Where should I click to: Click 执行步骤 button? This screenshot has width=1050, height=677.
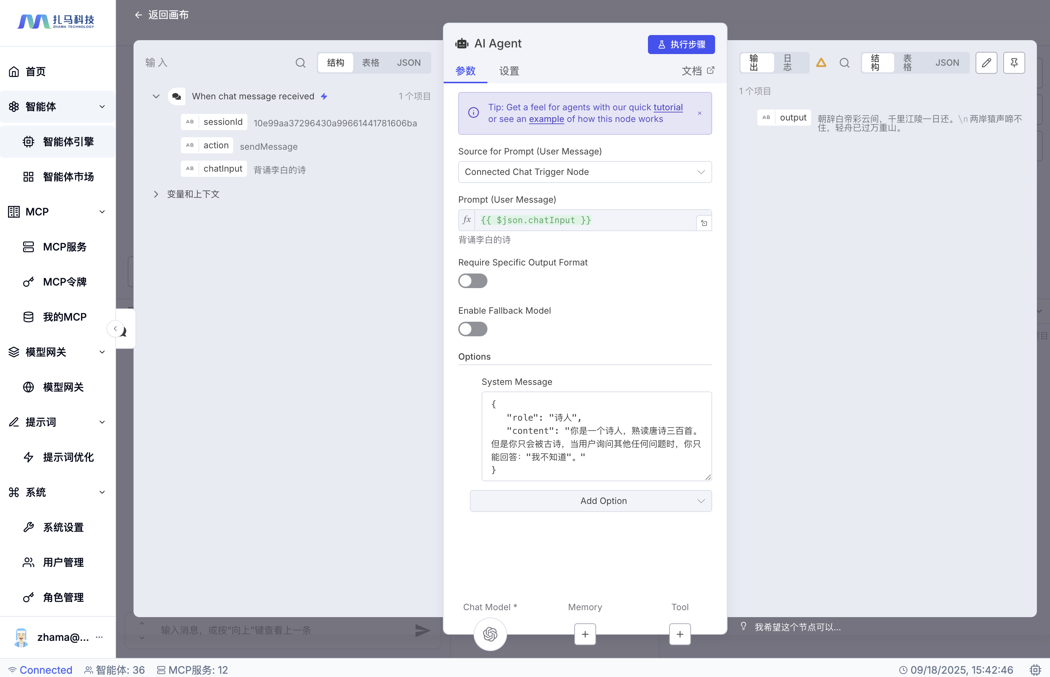(x=681, y=45)
